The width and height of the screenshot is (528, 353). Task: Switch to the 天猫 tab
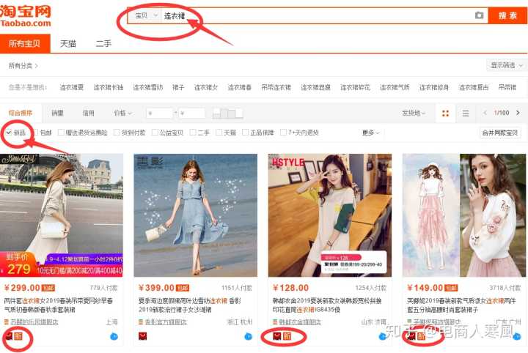67,44
